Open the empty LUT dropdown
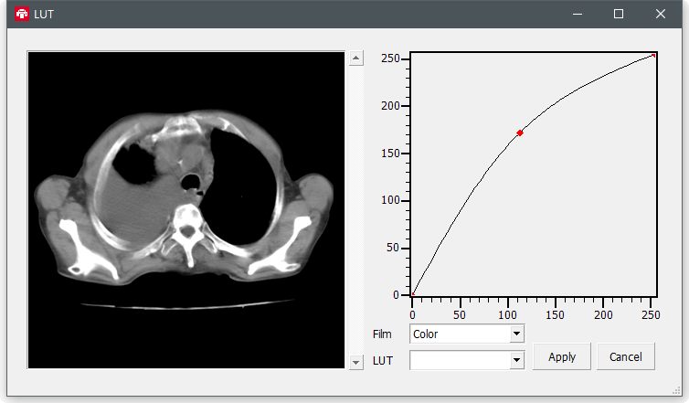This screenshot has height=403, width=689. coord(467,360)
